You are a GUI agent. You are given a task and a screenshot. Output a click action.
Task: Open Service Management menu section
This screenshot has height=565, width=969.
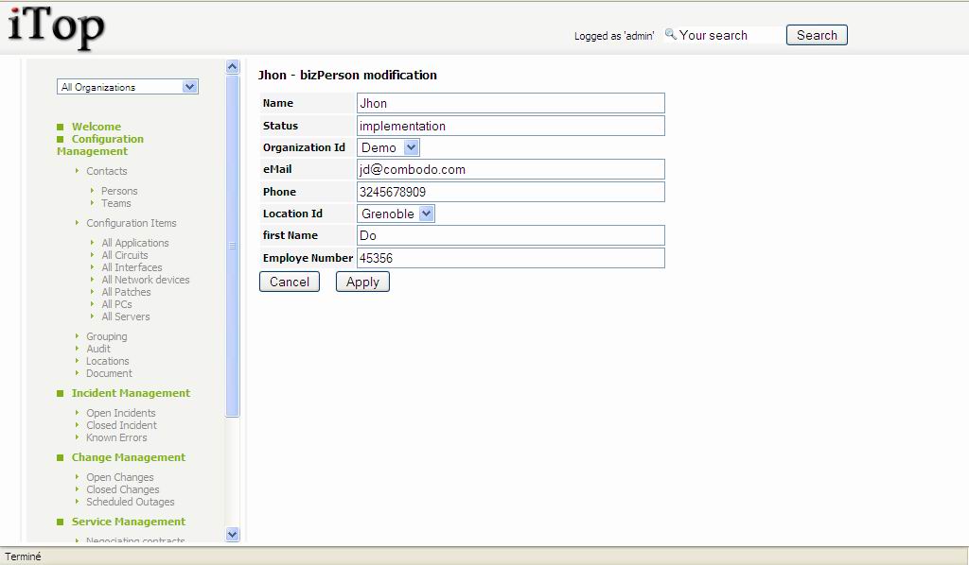129,522
